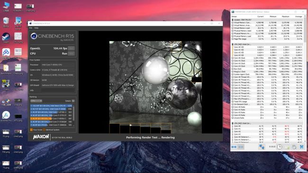Screen dimensions: 308x173
Task: Click the HWiNFO logging file icon
Action: pyautogui.click(x=287, y=147)
